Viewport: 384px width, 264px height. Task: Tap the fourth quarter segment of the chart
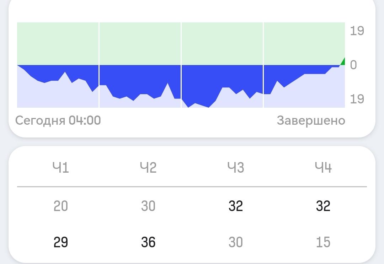click(304, 65)
